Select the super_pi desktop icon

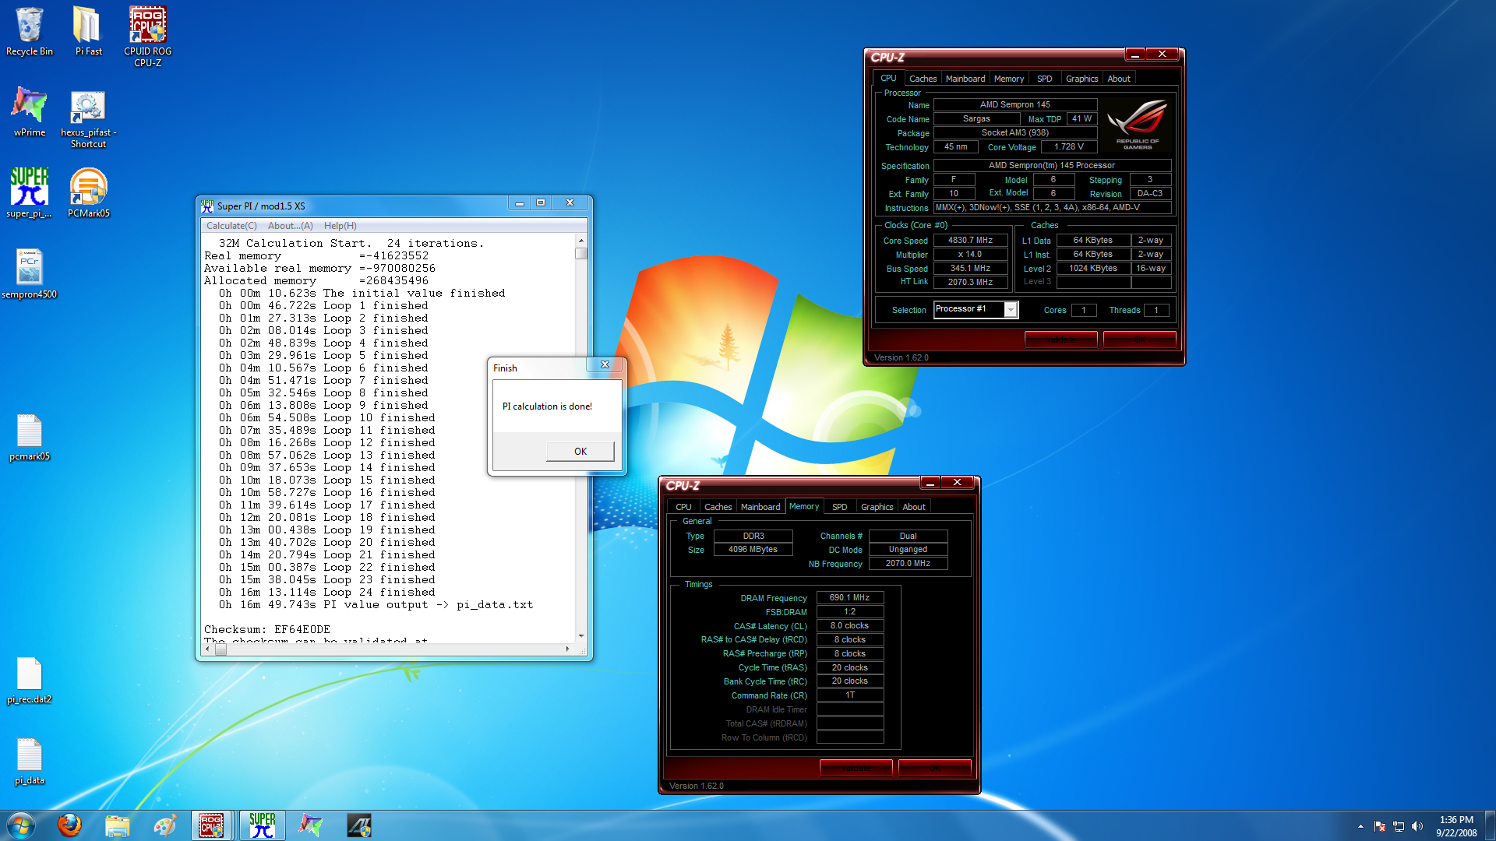(30, 193)
